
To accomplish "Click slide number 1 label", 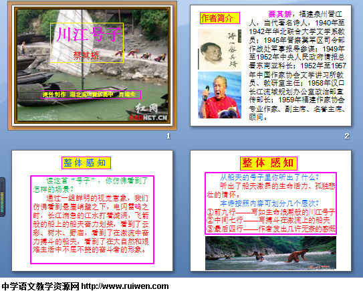I will [x=168, y=136].
